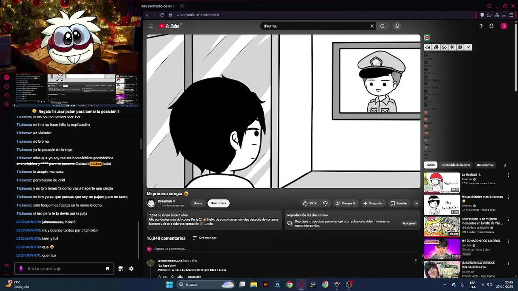This screenshot has width=518, height=291.
Task: Click the taskbar 'Buscar' search box
Action: [206, 285]
